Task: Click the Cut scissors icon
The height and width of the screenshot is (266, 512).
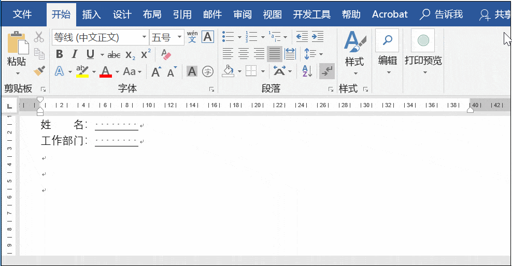Action: tap(39, 37)
